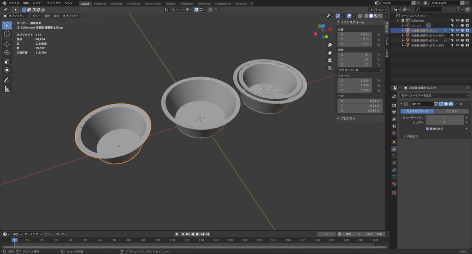Switch to the Sculpting workspace tab
The image size is (472, 254).
pyautogui.click(x=116, y=4)
